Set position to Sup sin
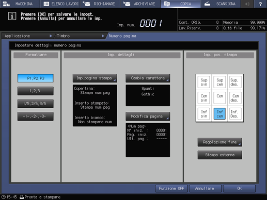Viewport: 267px width, 200px height. tap(203, 82)
